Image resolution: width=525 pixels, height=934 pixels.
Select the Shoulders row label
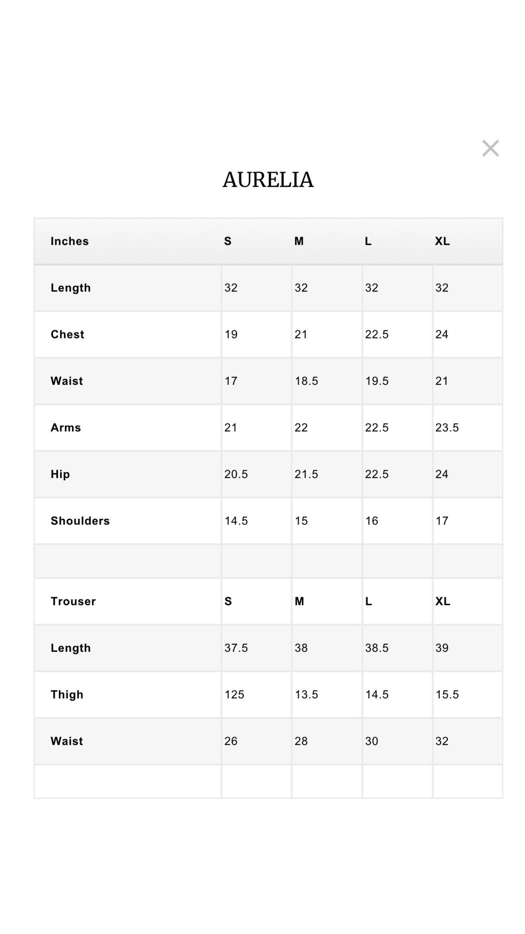(x=80, y=521)
